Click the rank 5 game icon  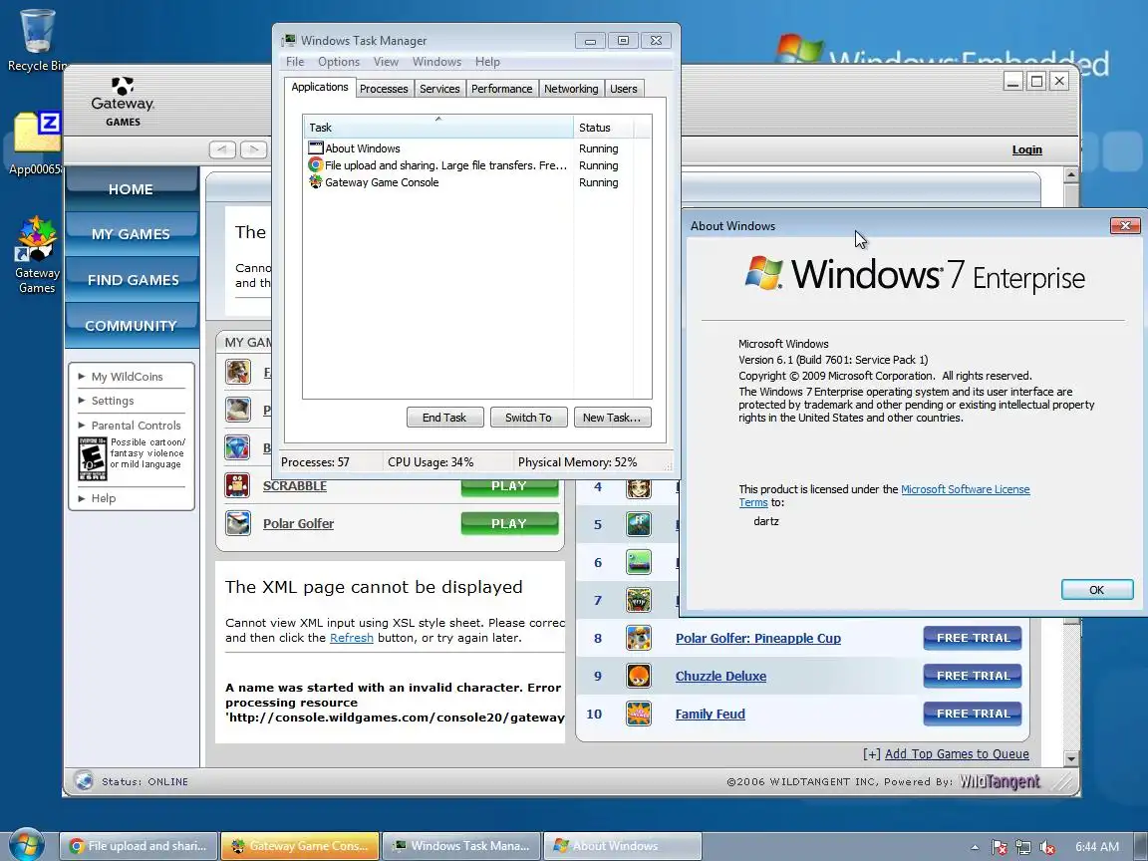[x=639, y=524]
